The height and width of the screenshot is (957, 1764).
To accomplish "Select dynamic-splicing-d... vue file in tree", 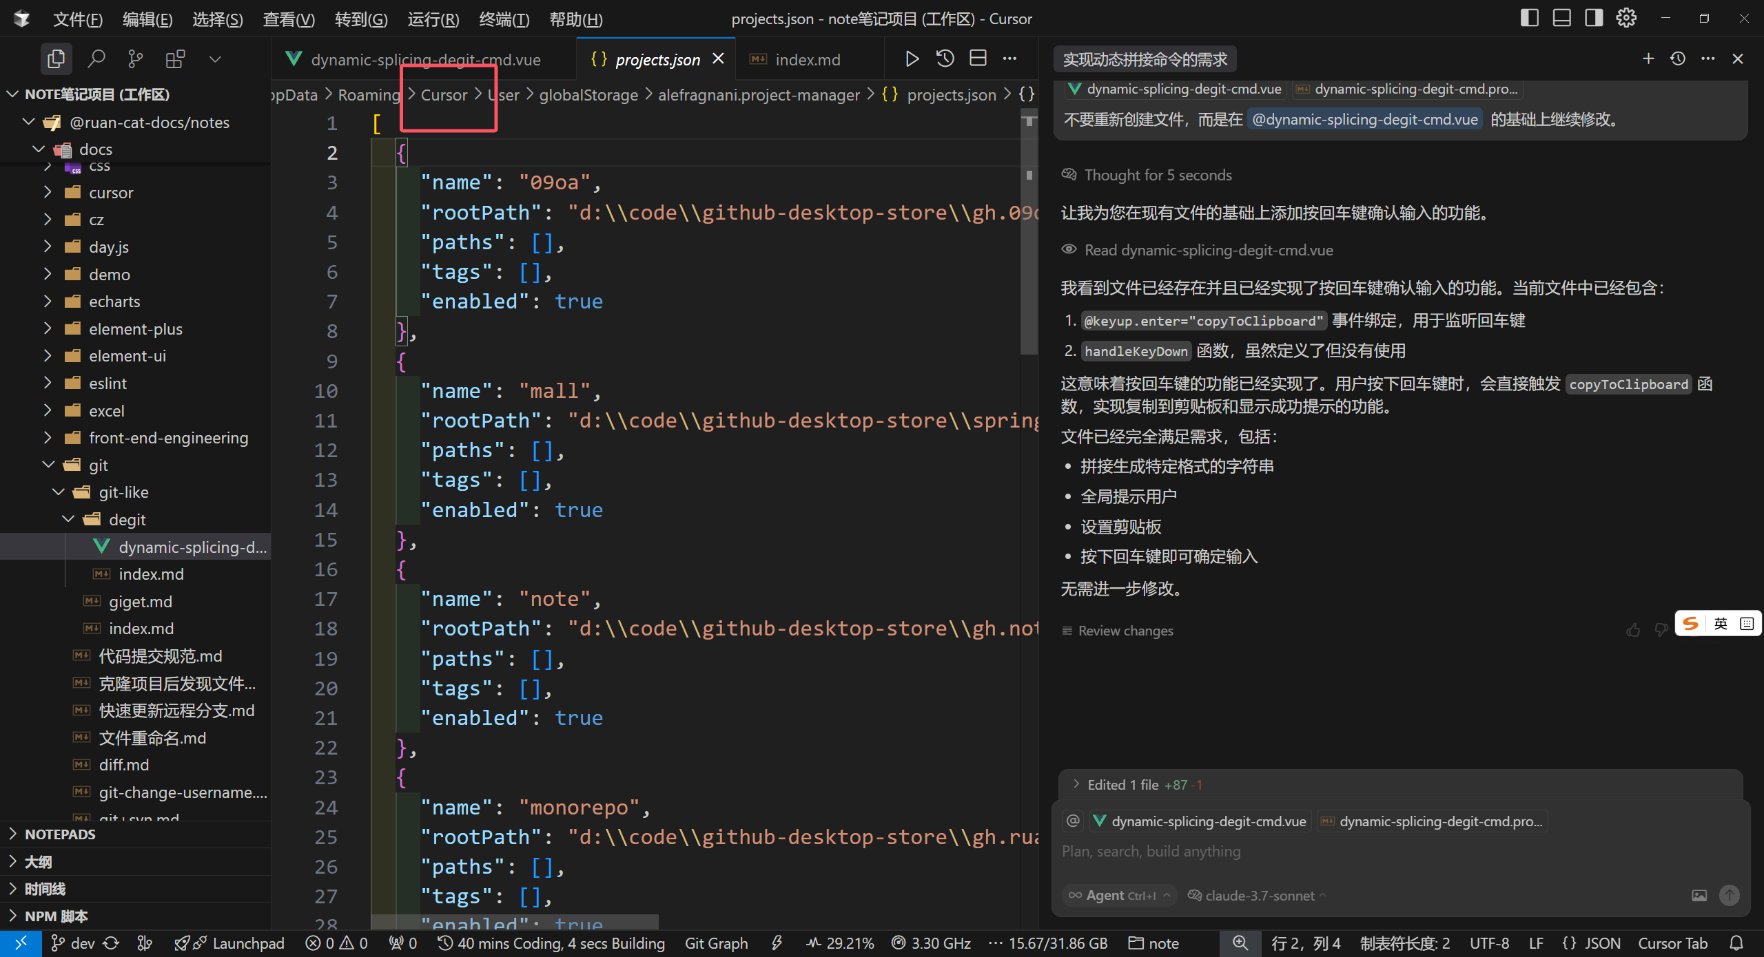I will point(136,547).
